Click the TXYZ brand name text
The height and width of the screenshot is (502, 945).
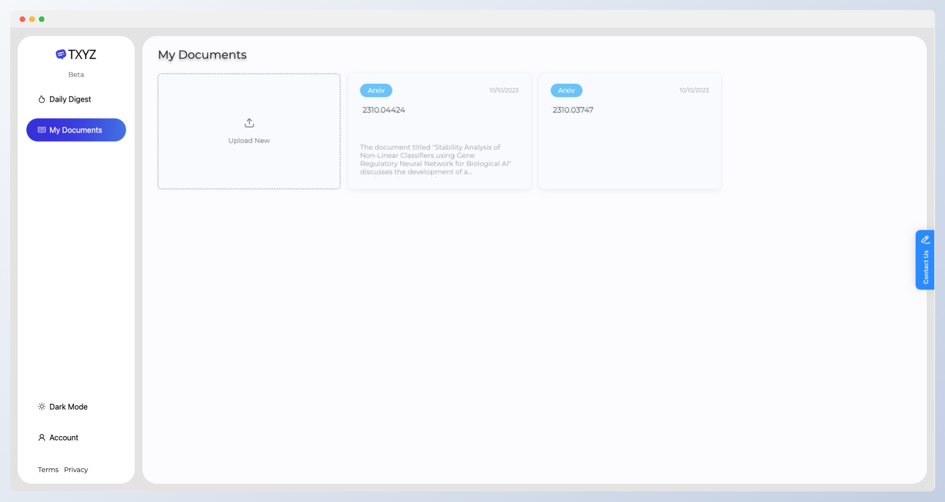82,54
